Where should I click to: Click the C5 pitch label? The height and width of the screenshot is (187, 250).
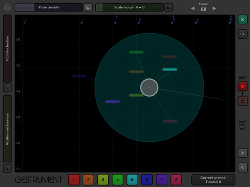point(18,65)
